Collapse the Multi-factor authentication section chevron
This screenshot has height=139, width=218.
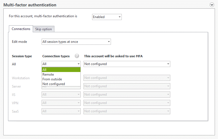[x=212, y=5]
